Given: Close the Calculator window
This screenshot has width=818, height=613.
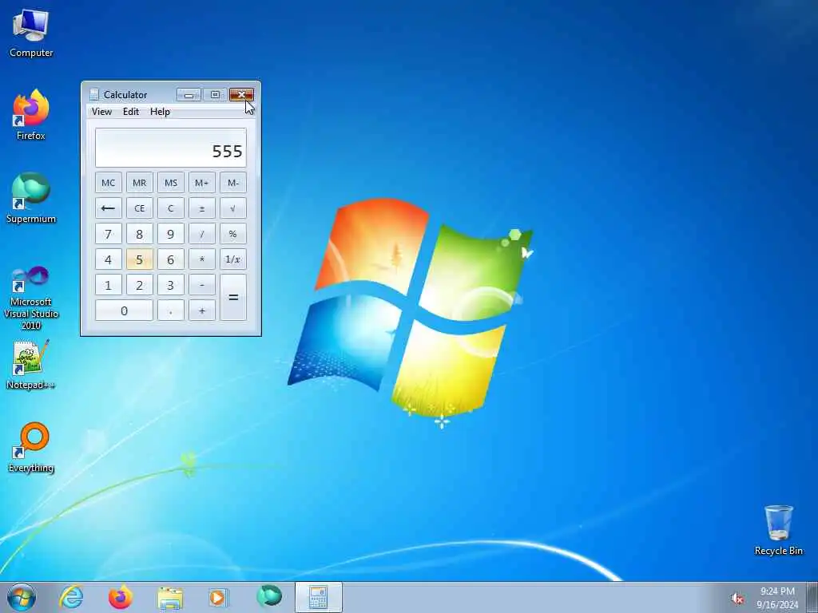Looking at the screenshot, I should click(241, 94).
